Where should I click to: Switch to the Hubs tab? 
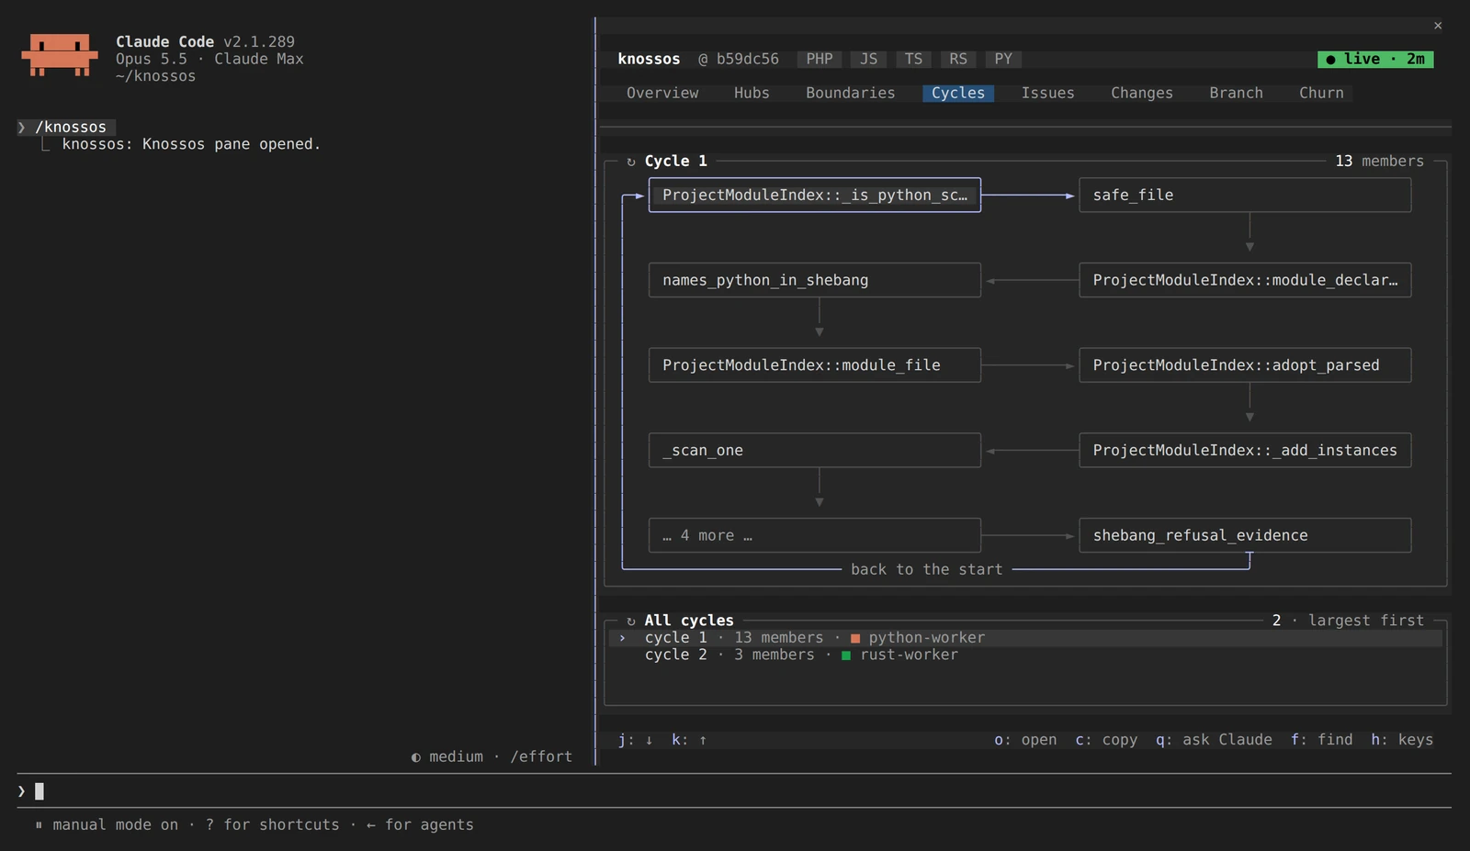[752, 93]
